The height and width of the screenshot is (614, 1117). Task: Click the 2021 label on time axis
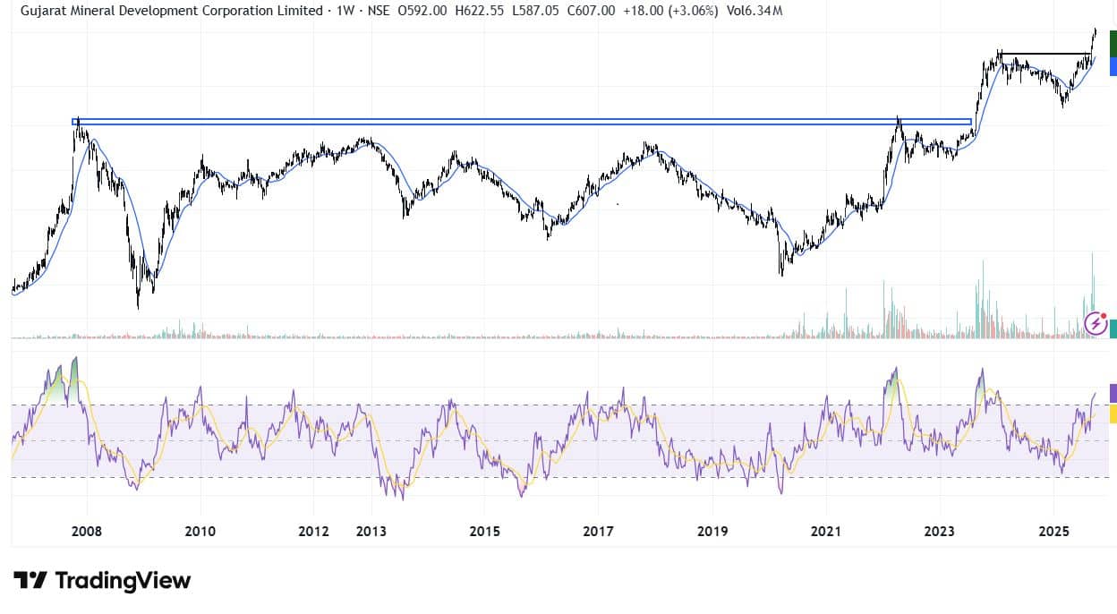pos(825,531)
